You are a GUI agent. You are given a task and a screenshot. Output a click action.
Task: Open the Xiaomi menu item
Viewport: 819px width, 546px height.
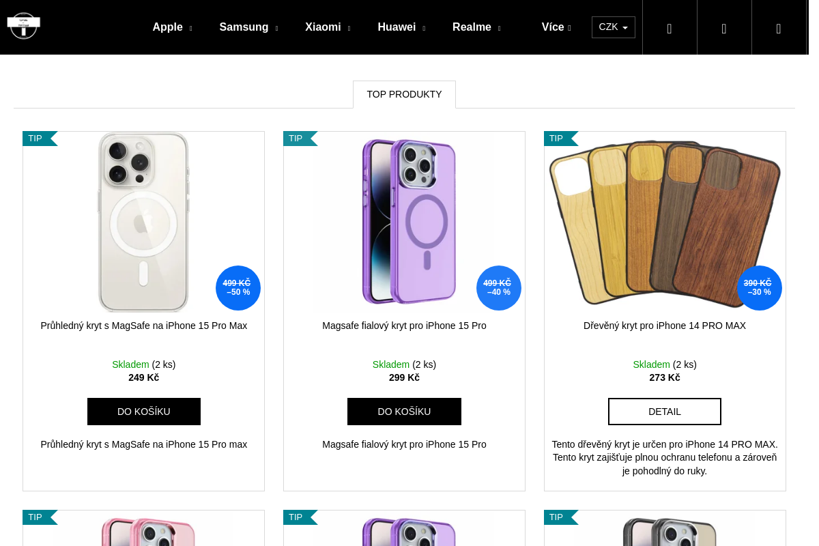[328, 27]
